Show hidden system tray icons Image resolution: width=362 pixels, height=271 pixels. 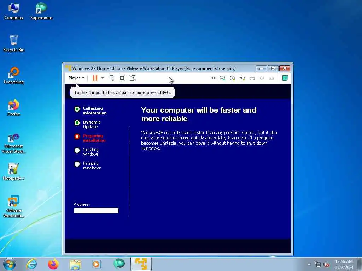(x=309, y=265)
